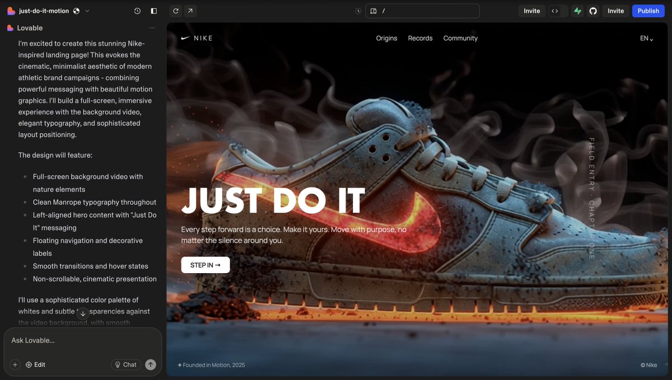This screenshot has width=672, height=380.
Task: Open version history clock icon
Action: tap(138, 11)
